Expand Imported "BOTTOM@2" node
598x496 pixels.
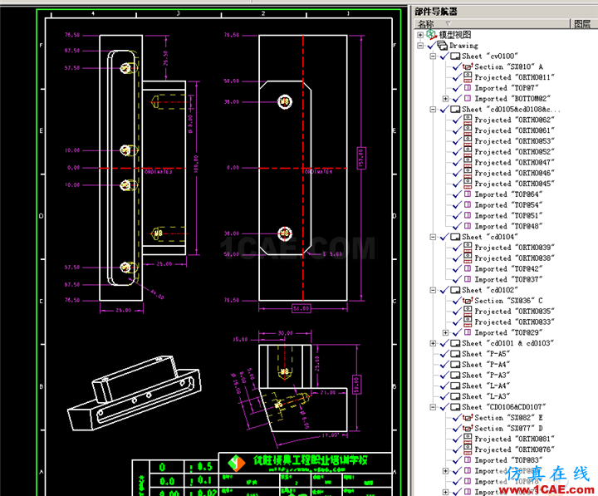[x=445, y=99]
